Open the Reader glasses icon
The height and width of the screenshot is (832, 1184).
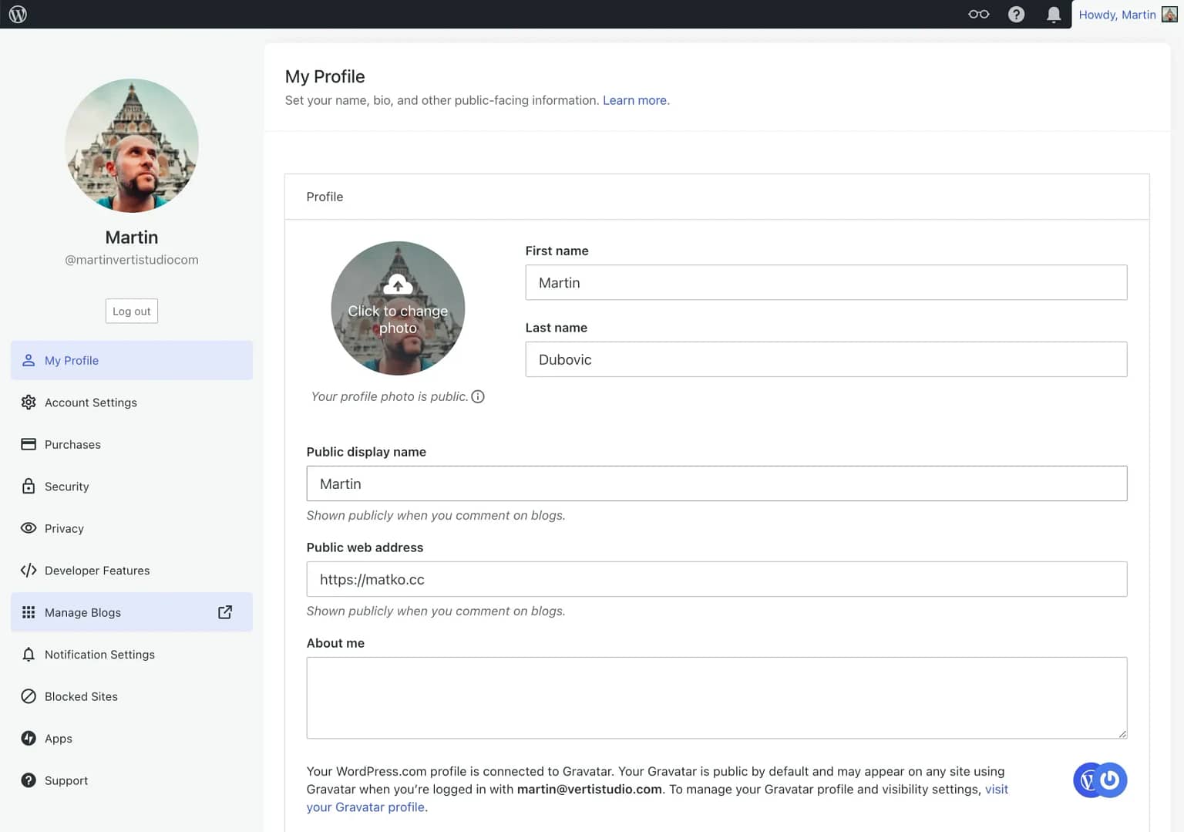(978, 14)
